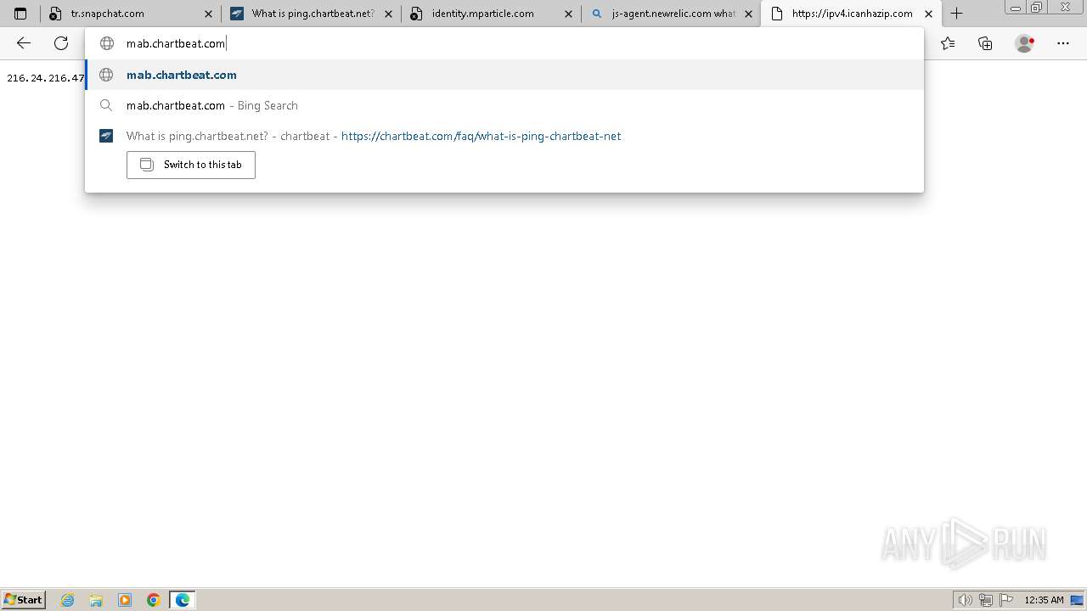Click the volume speaker tray icon

pos(966,600)
